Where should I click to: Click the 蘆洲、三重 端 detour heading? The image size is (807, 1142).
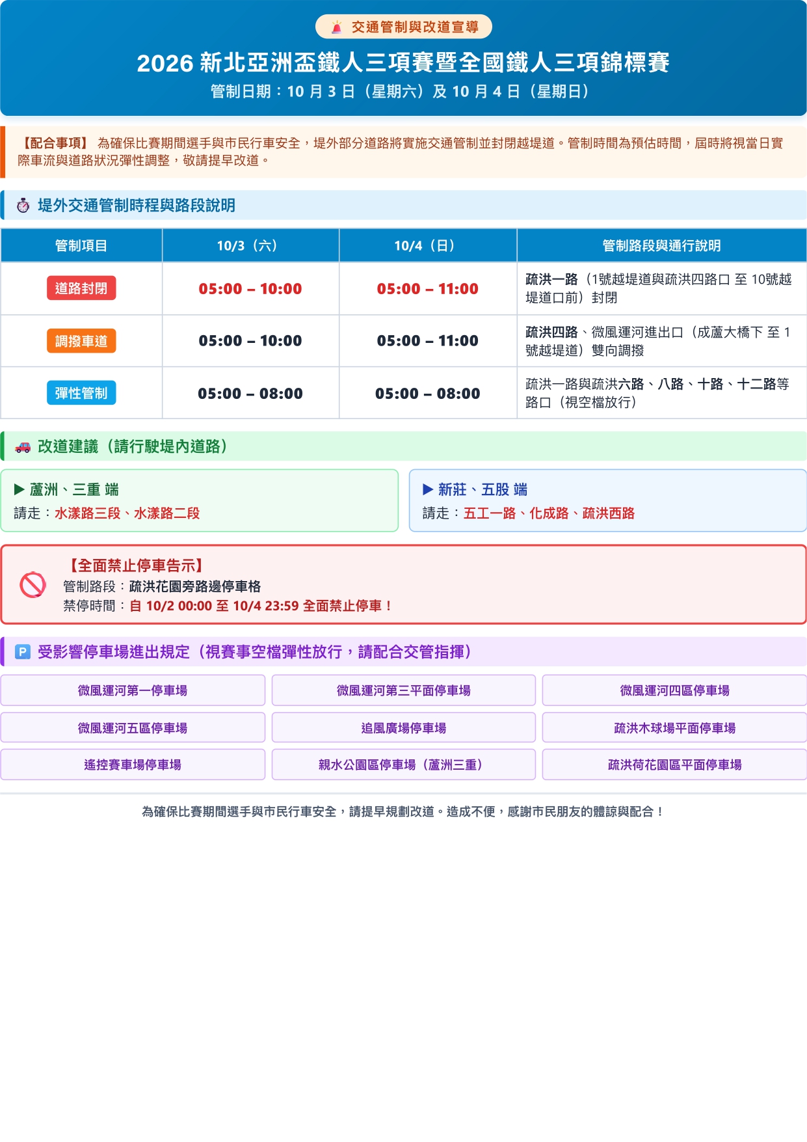(66, 489)
